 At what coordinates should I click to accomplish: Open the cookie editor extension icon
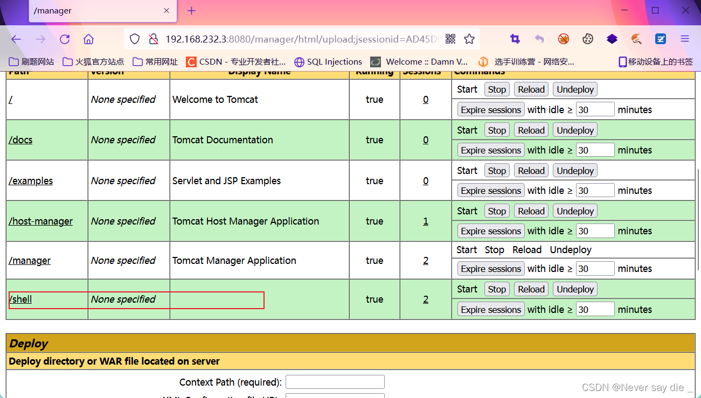point(588,39)
